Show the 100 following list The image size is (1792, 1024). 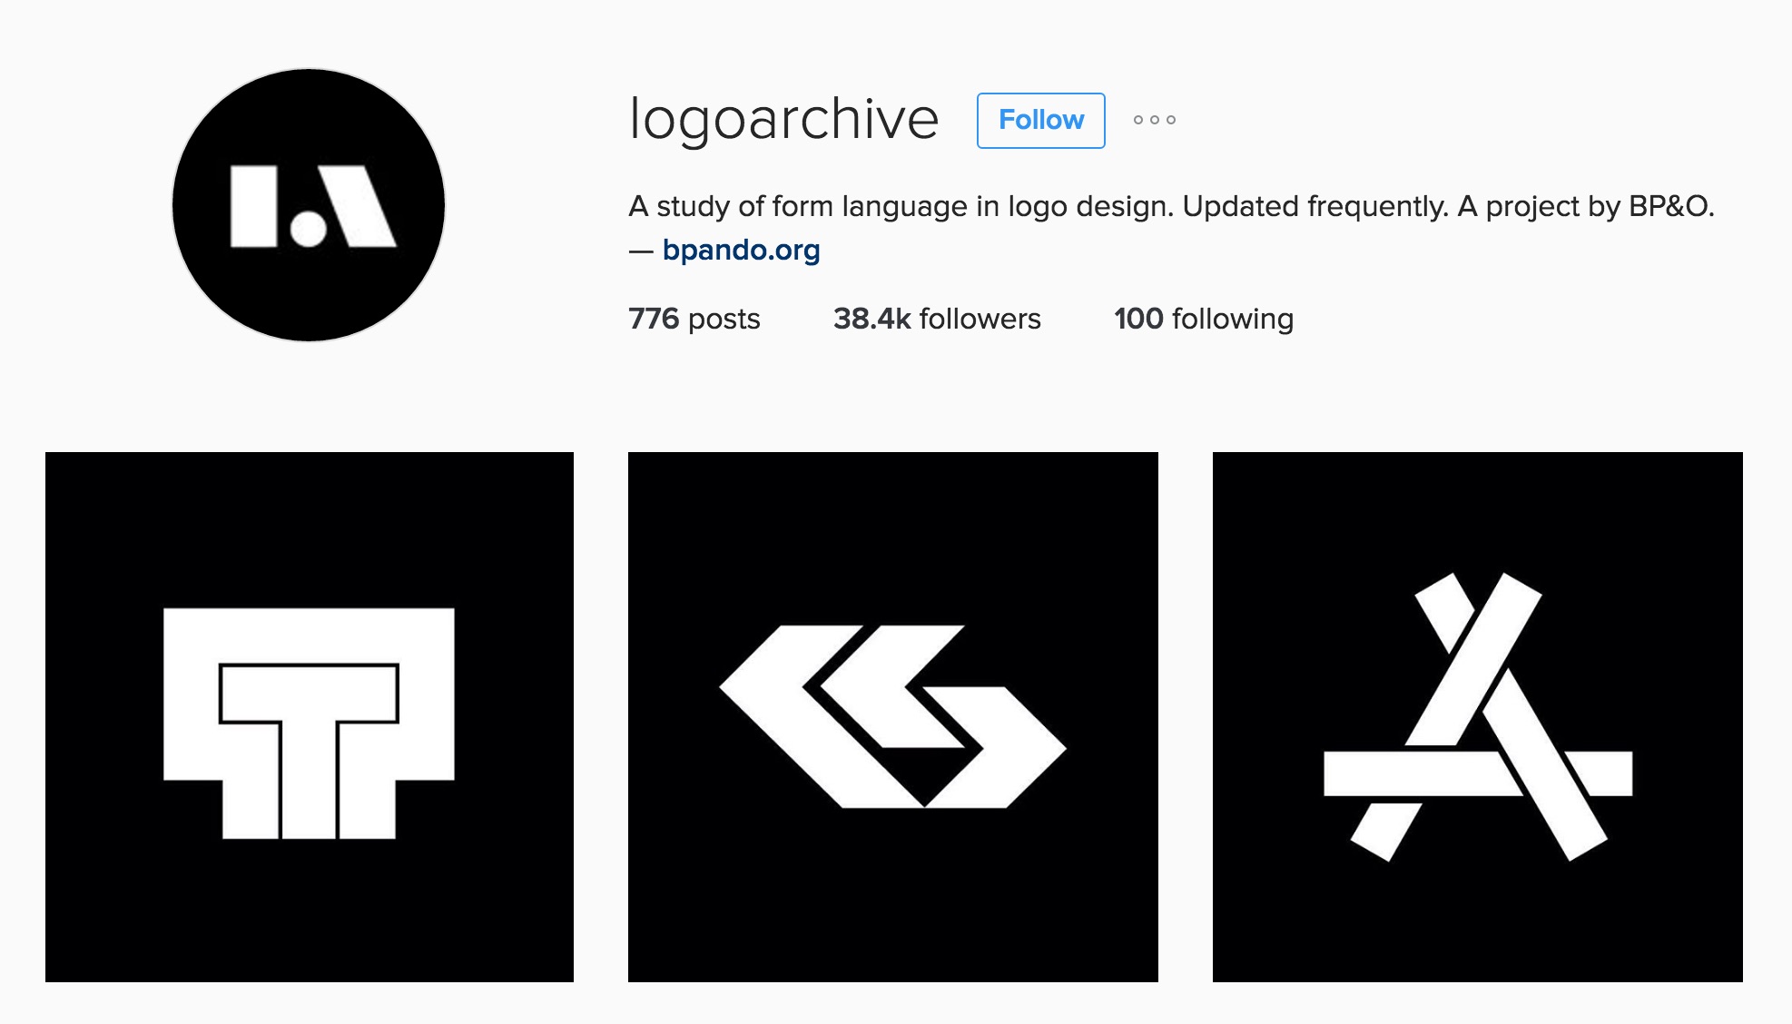pyautogui.click(x=1204, y=319)
